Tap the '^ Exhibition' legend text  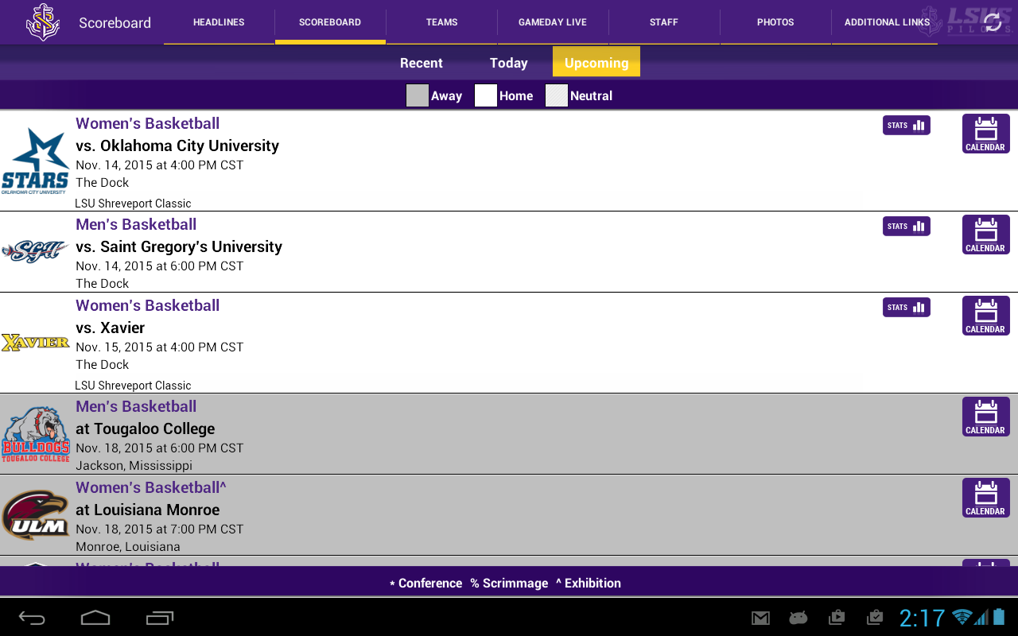[x=589, y=584]
